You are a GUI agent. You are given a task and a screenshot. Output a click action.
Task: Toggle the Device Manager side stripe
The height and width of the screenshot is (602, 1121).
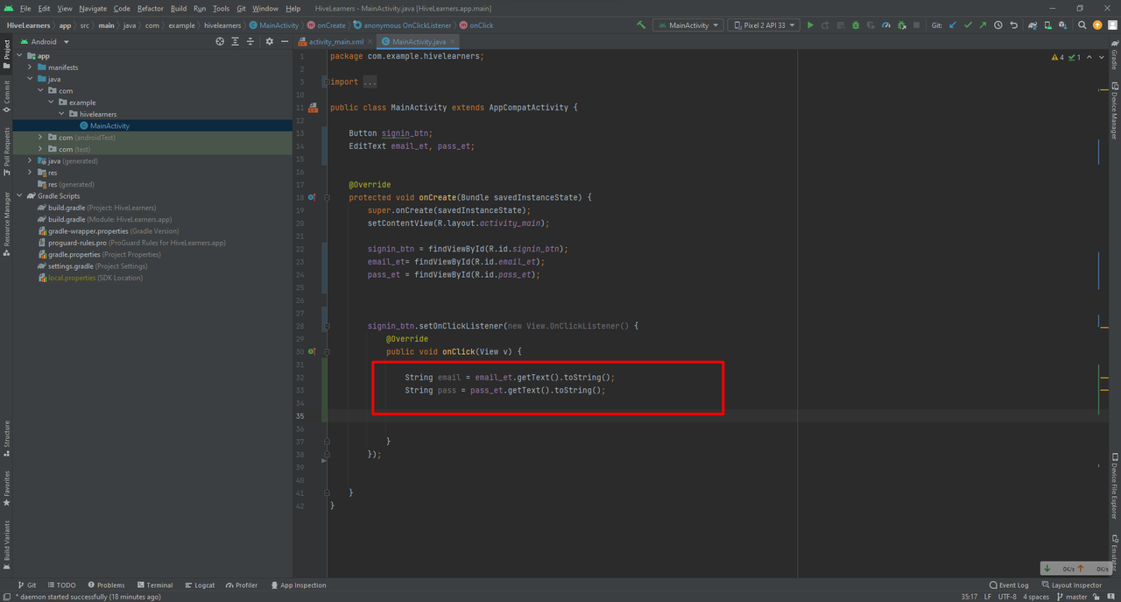[x=1114, y=110]
